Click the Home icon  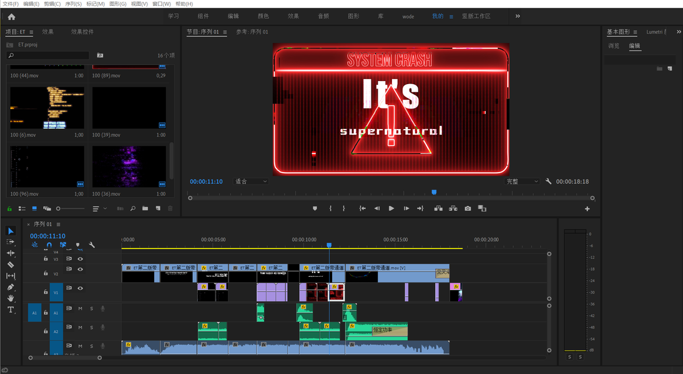(x=11, y=17)
